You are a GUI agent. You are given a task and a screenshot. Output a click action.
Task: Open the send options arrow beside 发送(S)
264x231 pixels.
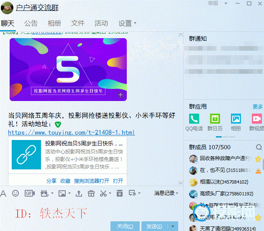coord(173,226)
